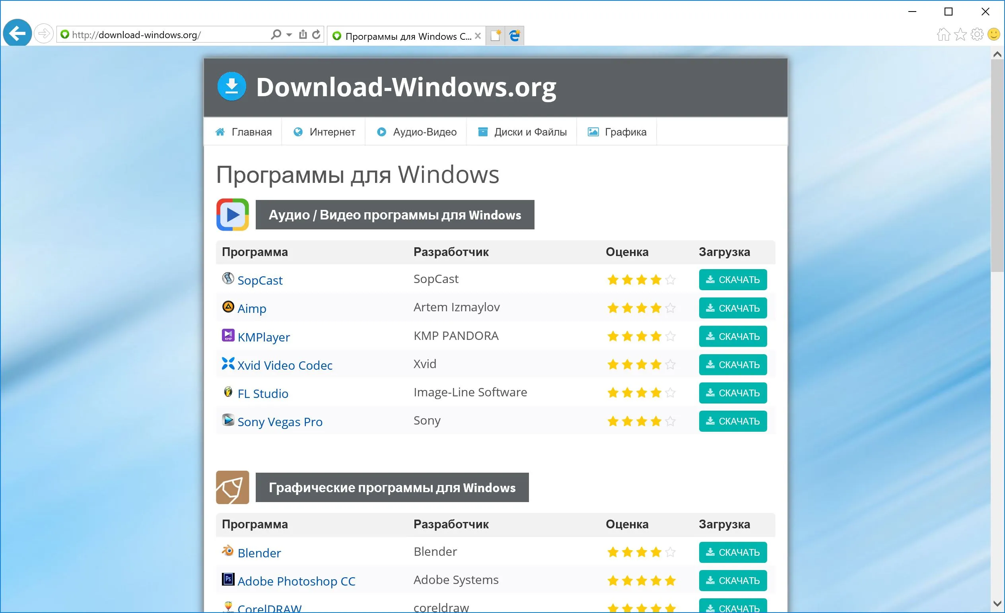Click the KMPlayer program icon
The width and height of the screenshot is (1005, 613).
tap(228, 335)
